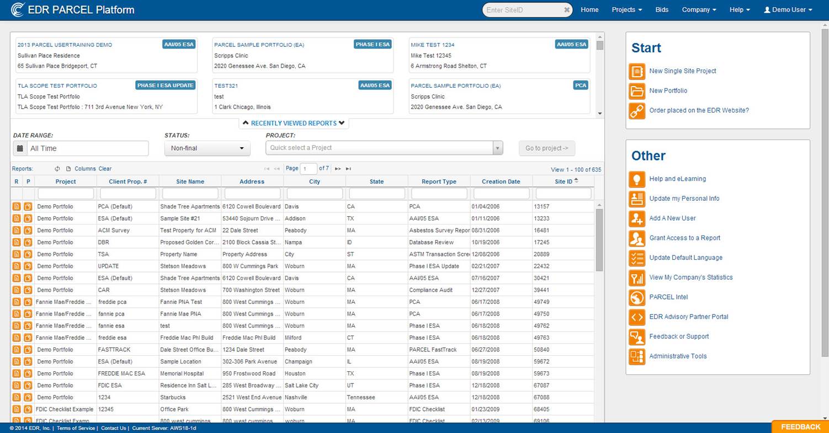829x433 pixels.
Task: Click the calendar icon beside All Time
Action: [x=20, y=148]
